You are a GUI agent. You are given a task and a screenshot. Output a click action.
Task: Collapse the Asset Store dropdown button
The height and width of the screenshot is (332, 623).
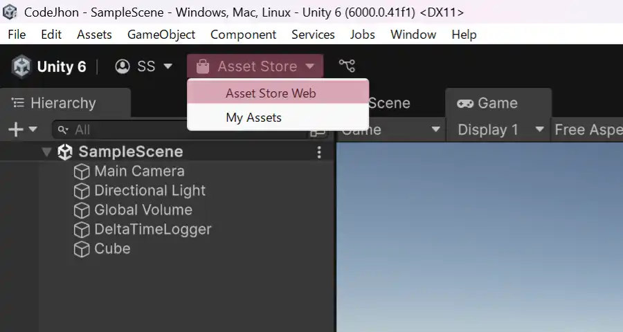pos(255,66)
